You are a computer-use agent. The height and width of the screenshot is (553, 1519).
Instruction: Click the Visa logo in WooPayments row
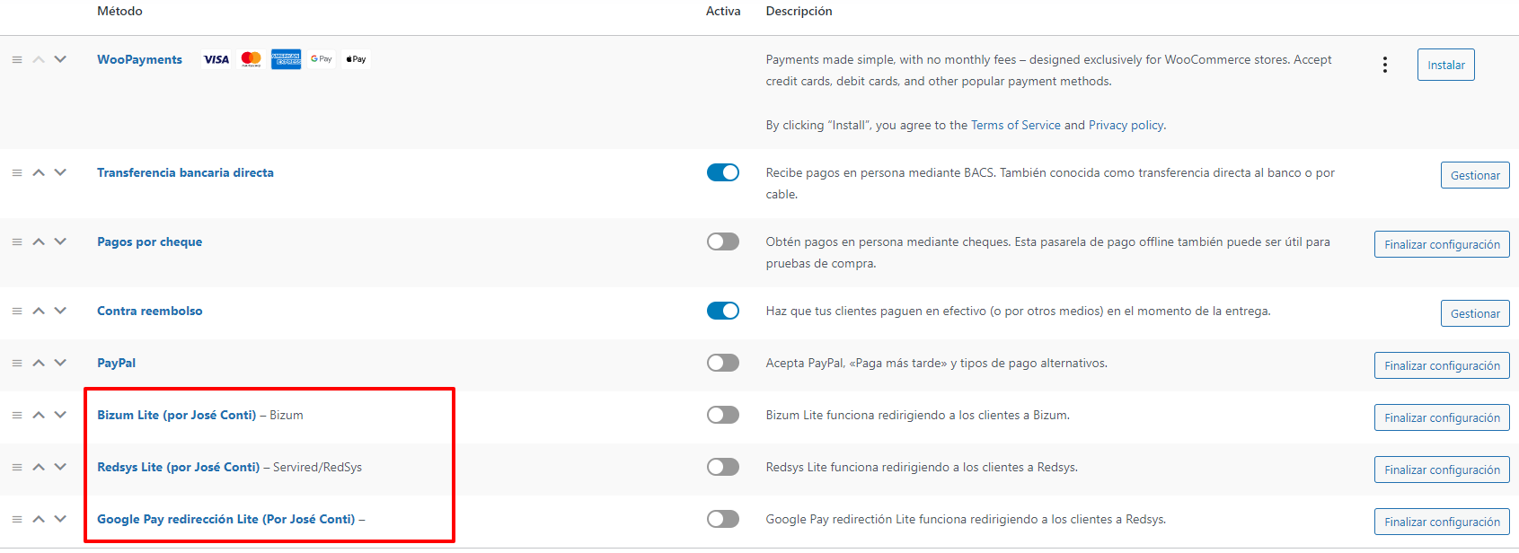(x=216, y=59)
